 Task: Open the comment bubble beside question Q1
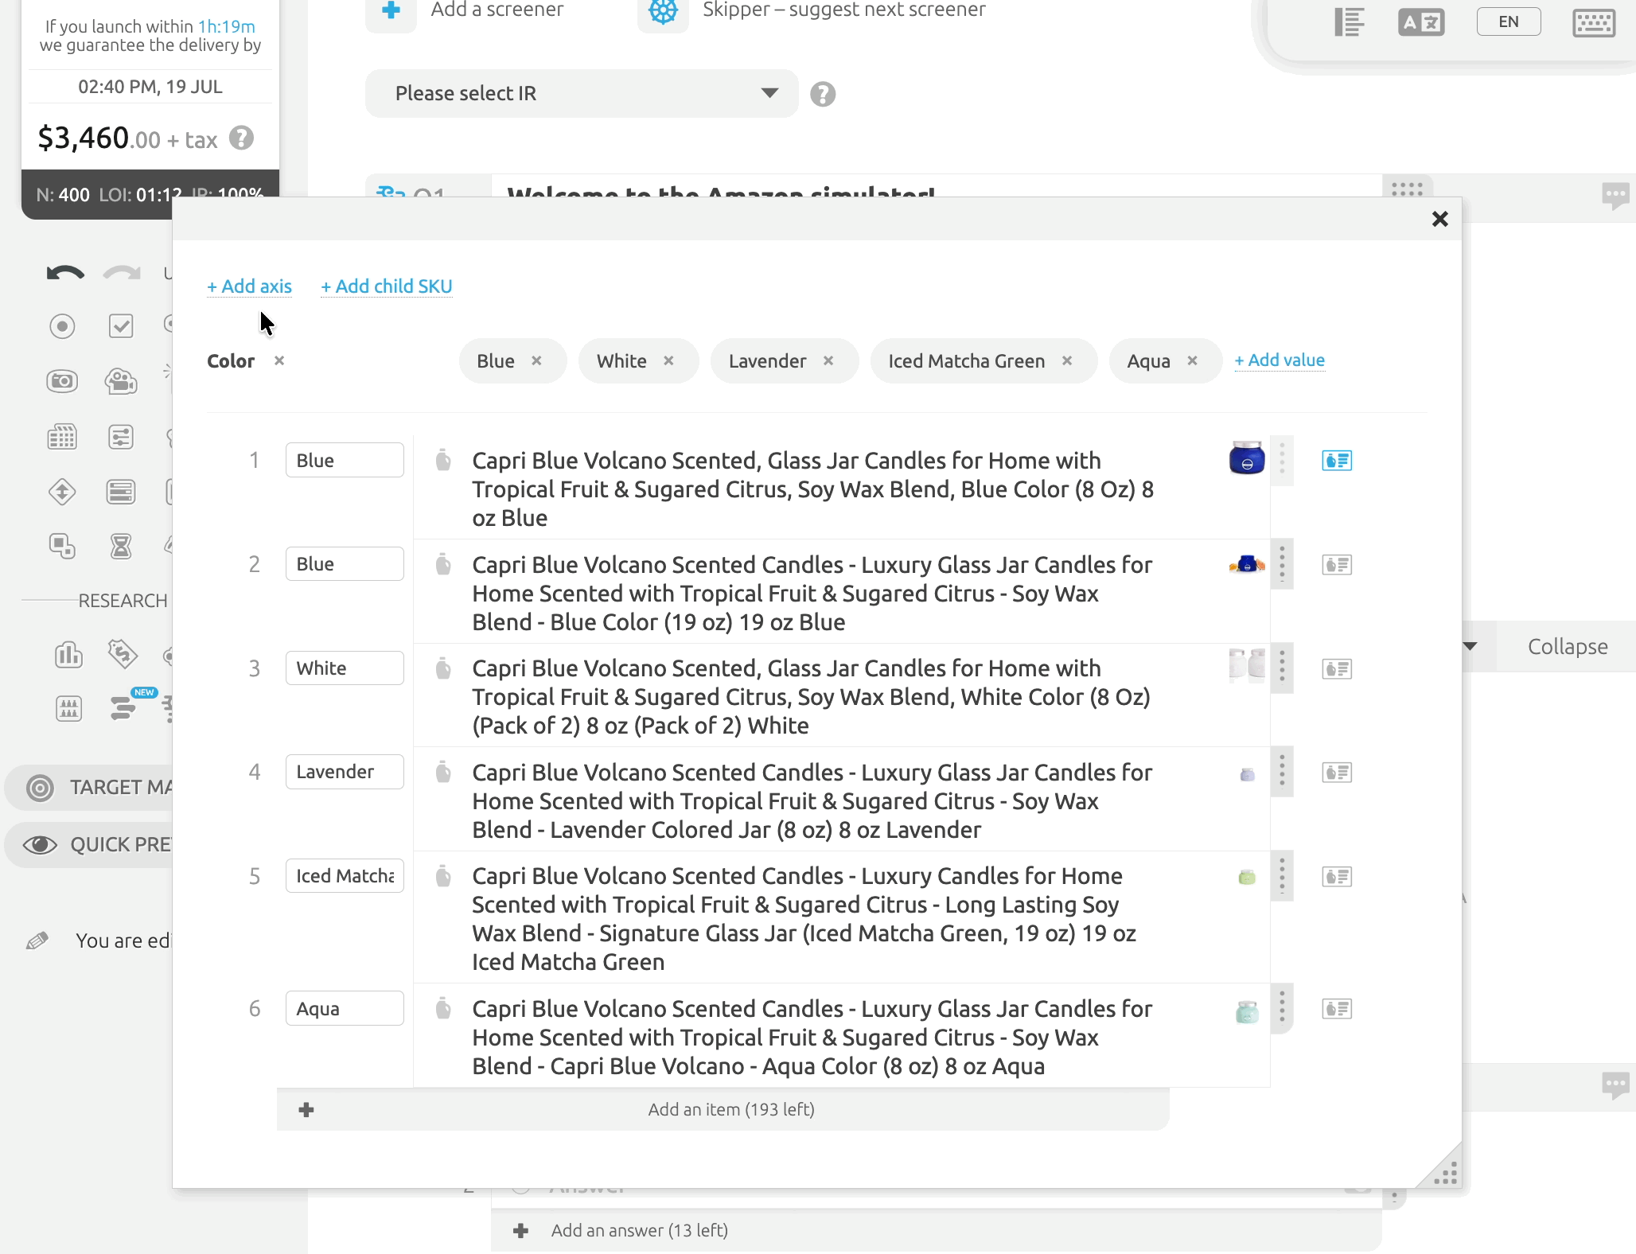click(1615, 196)
